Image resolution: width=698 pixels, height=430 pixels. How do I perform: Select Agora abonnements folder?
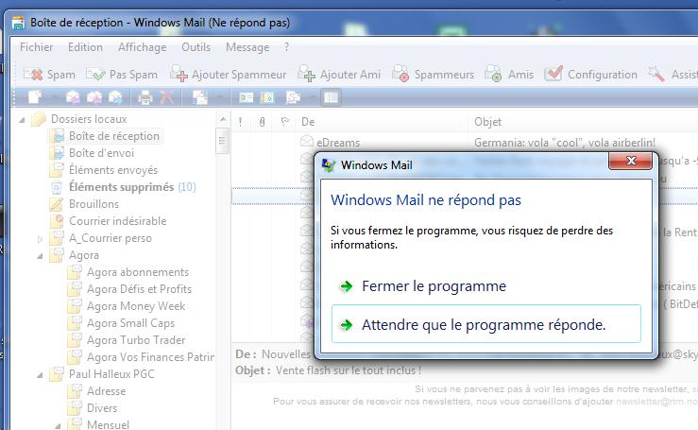coord(129,272)
